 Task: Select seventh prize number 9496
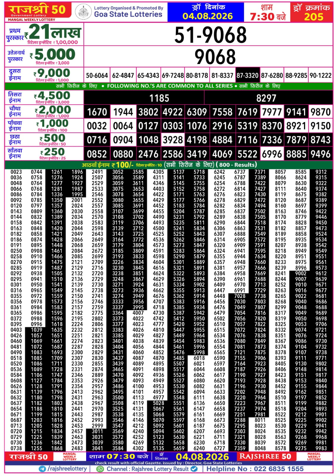[x=321, y=154]
